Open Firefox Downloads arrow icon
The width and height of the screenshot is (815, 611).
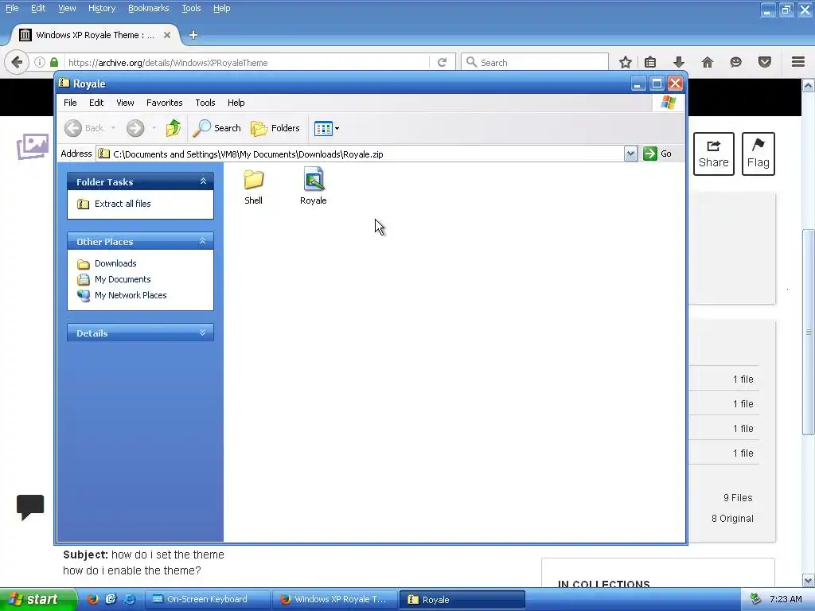pyautogui.click(x=679, y=62)
